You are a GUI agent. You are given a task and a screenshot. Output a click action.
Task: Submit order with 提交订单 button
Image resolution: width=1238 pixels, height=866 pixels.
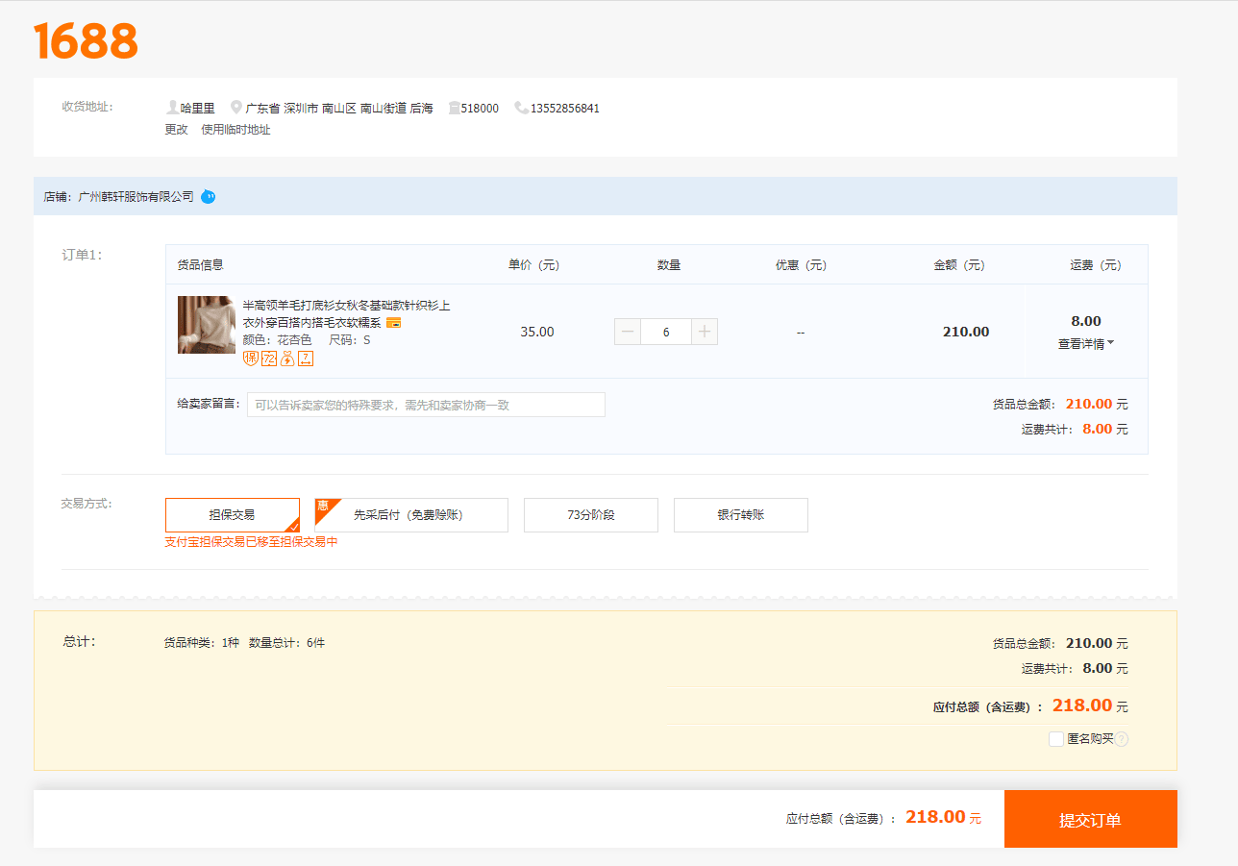[x=1090, y=820]
